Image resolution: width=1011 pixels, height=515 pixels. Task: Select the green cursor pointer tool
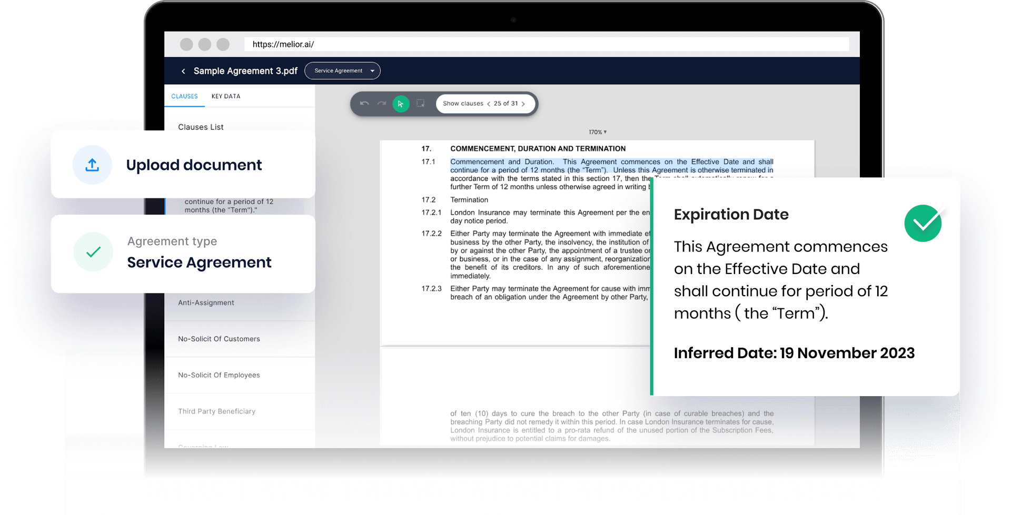(401, 104)
